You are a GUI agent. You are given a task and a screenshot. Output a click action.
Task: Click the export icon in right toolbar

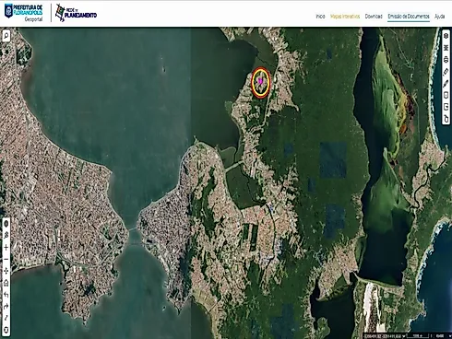446,107
